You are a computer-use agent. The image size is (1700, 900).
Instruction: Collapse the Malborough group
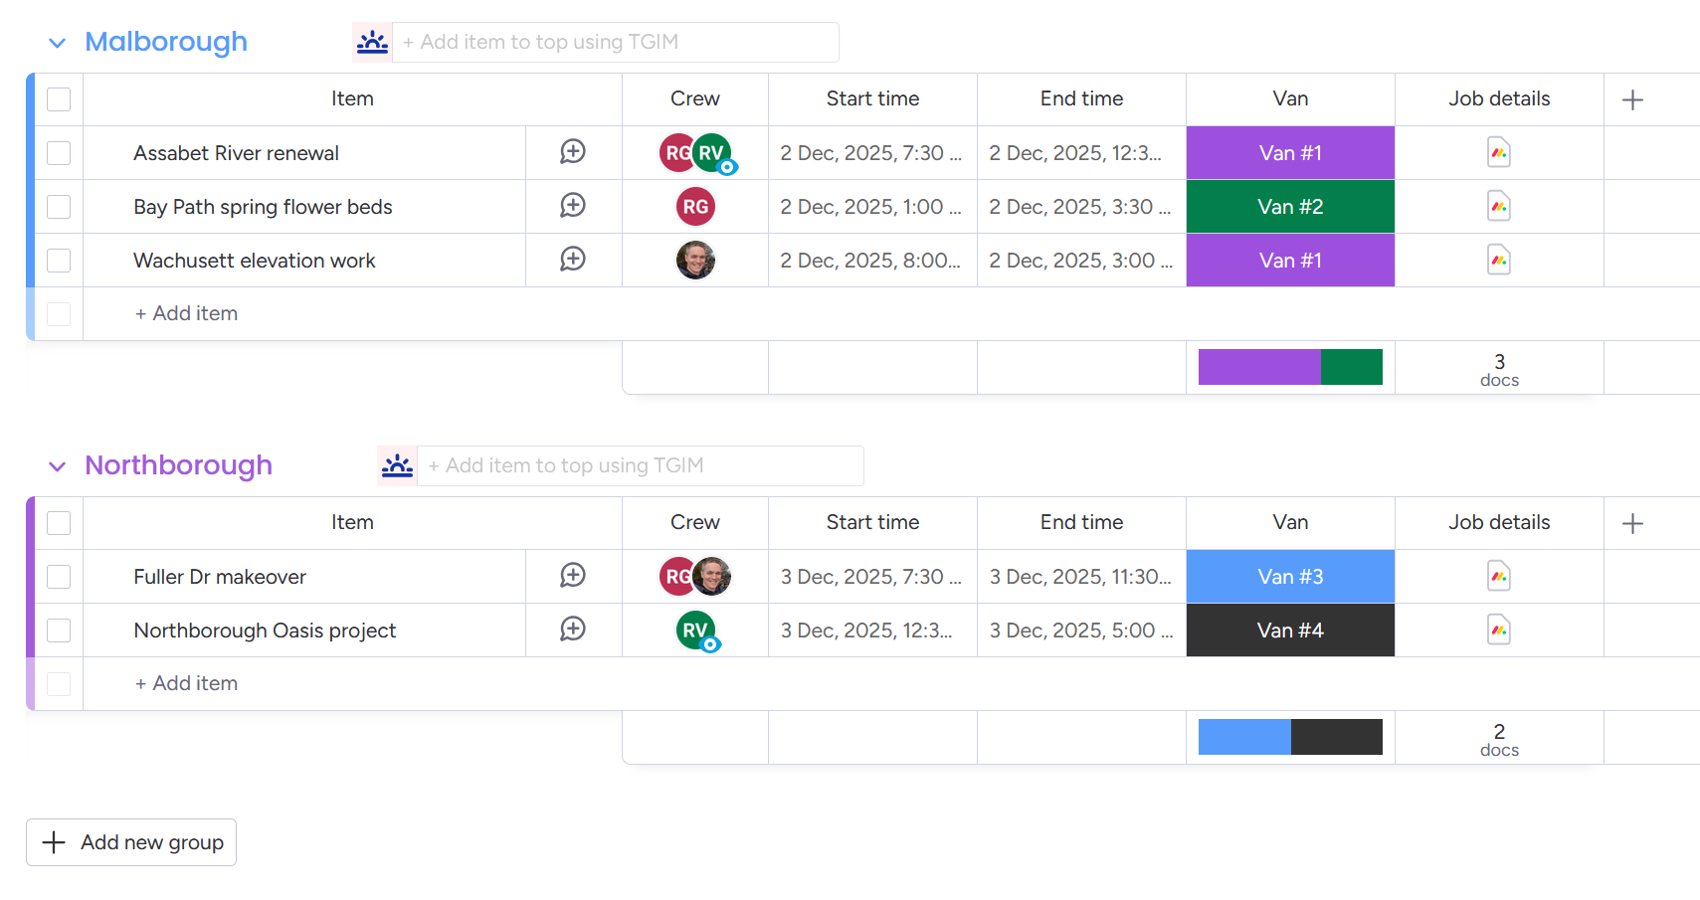tap(58, 43)
